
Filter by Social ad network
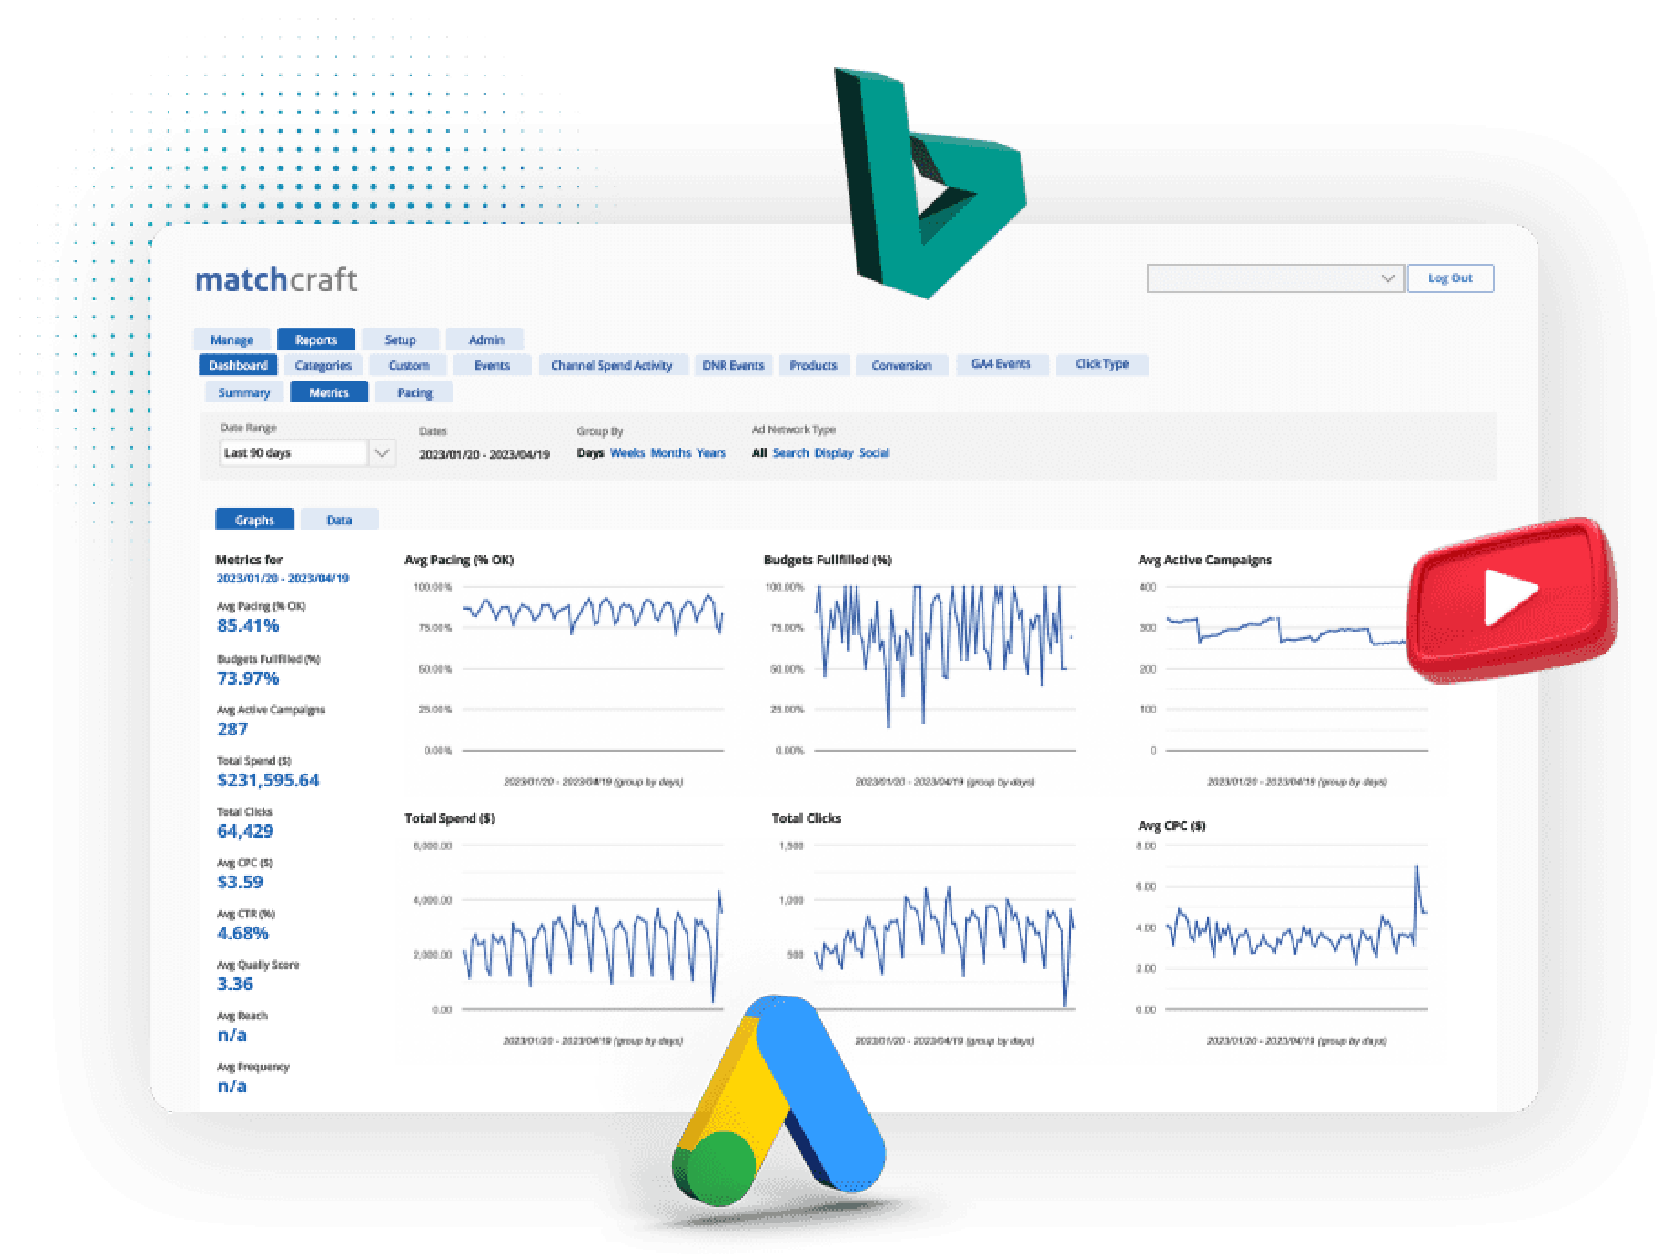875,453
